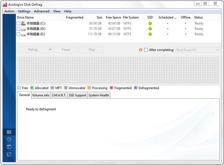
Task: Check the drive C: checkbox
Action: click(x=19, y=23)
